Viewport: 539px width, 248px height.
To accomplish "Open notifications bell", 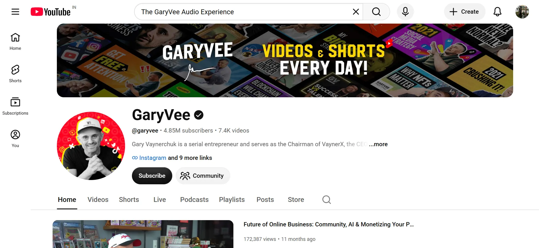I will (x=497, y=12).
